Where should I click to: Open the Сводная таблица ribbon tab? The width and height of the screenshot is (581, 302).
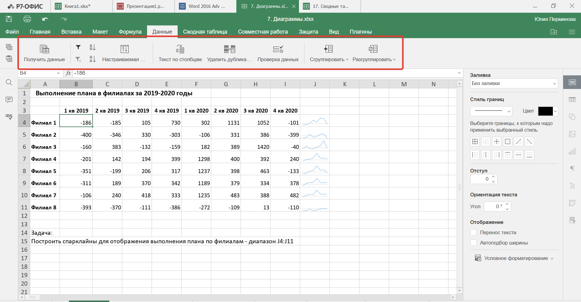tap(205, 32)
